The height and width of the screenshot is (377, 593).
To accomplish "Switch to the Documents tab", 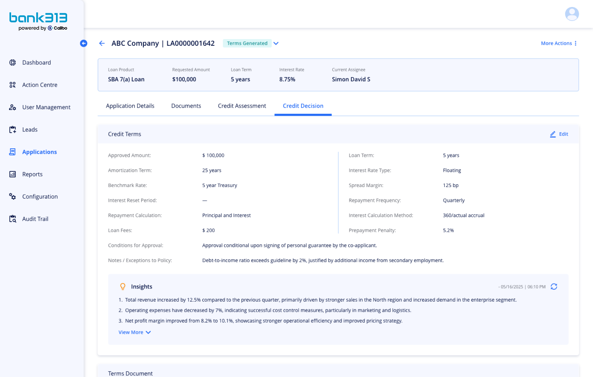I will (186, 106).
